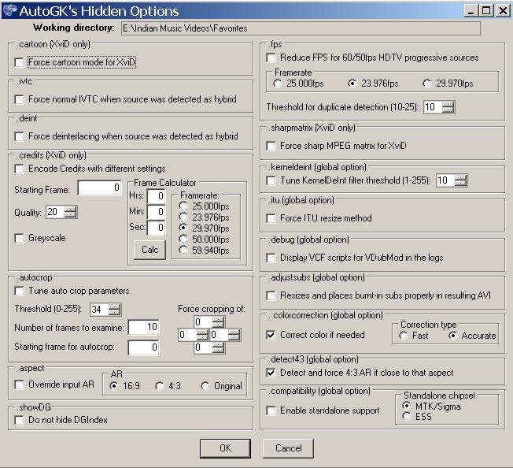Tick Force ITU resize method
Image resolution: width=513 pixels, height=468 pixels.
pyautogui.click(x=271, y=218)
